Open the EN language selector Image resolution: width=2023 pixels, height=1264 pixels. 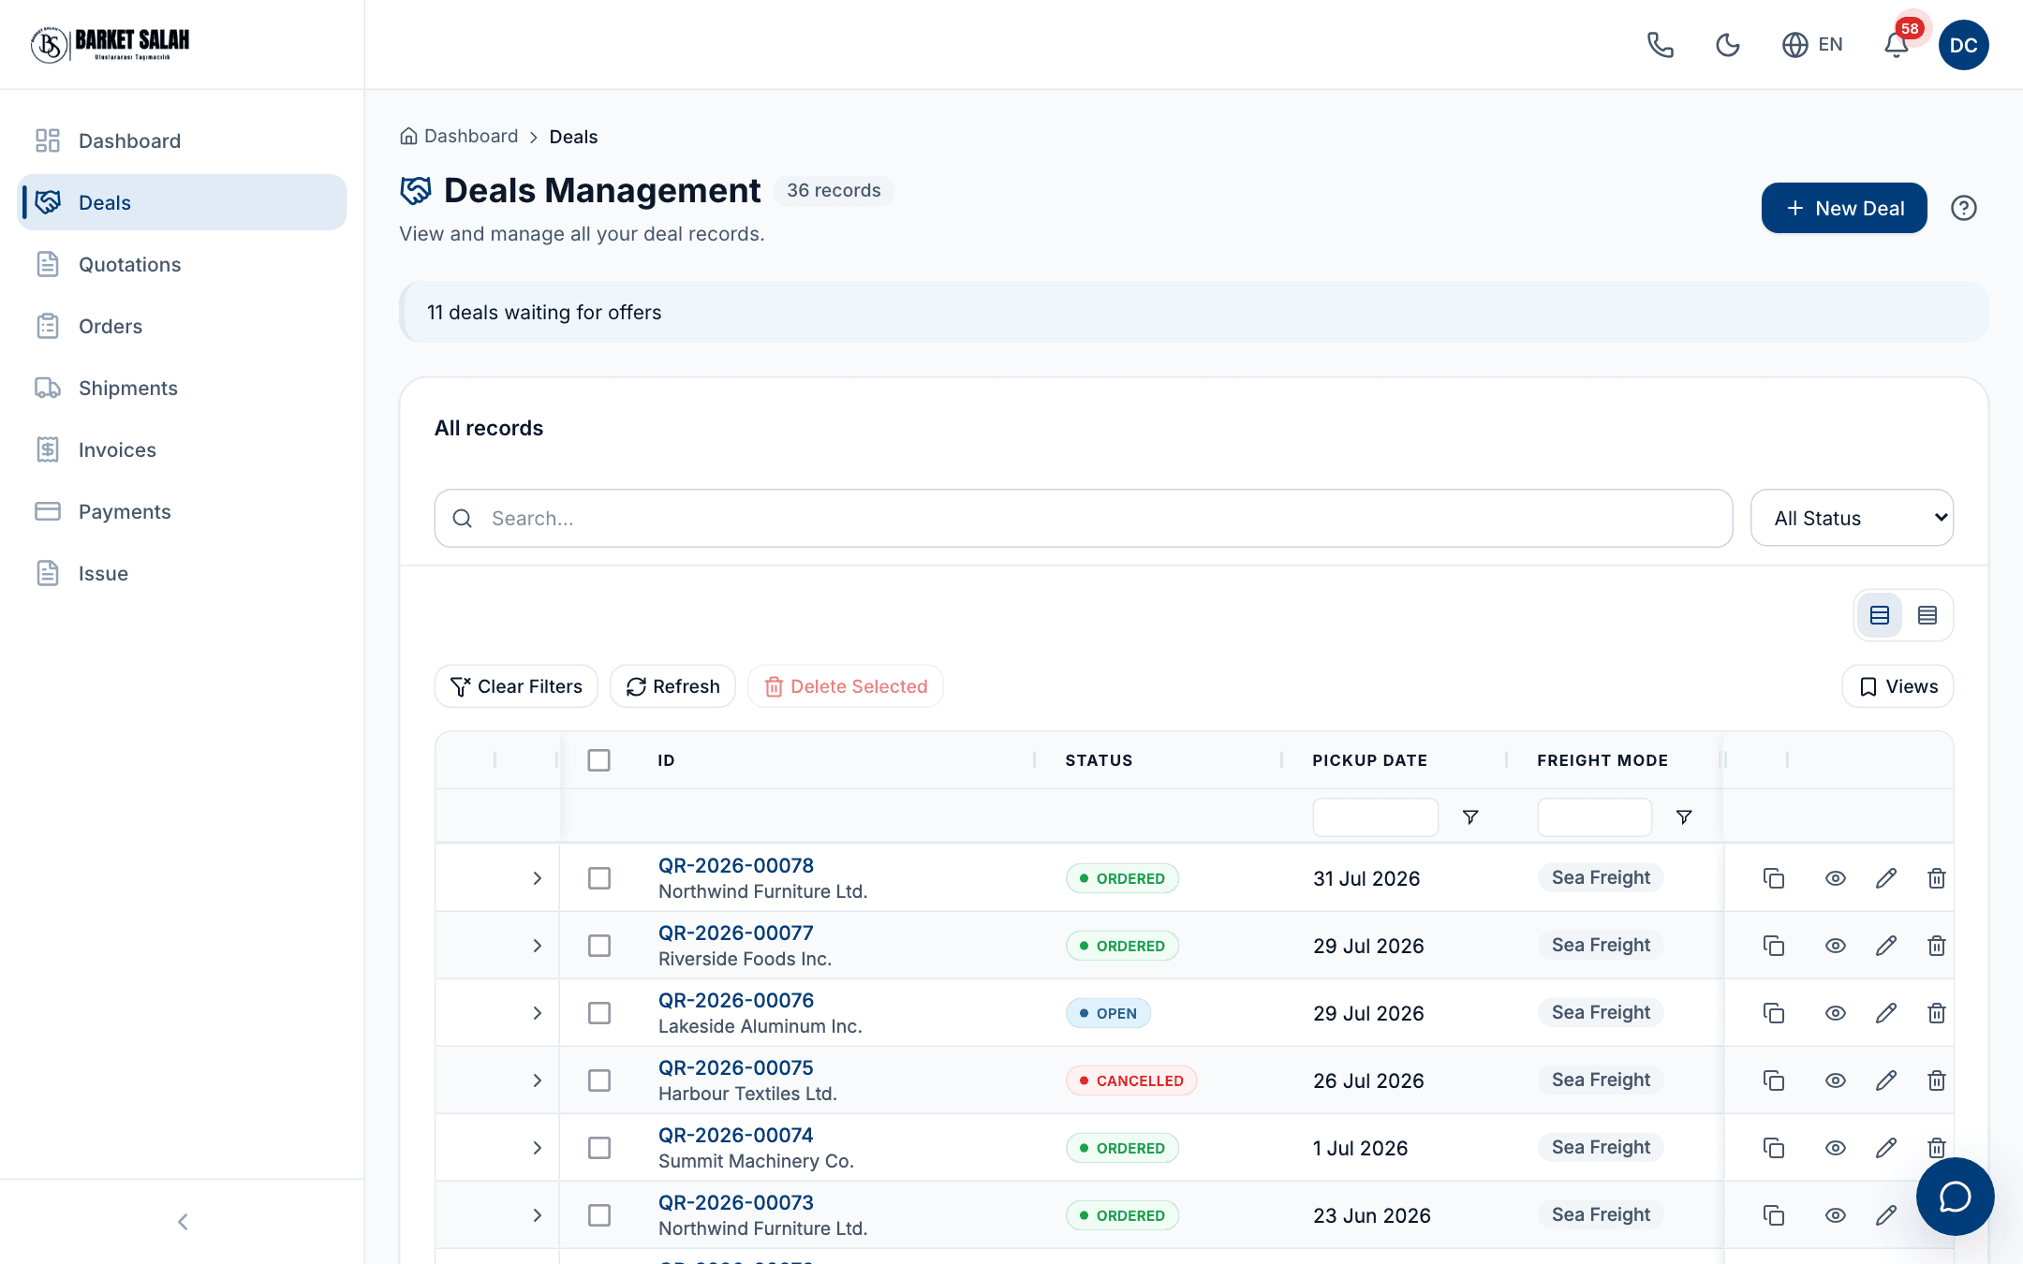tap(1812, 45)
